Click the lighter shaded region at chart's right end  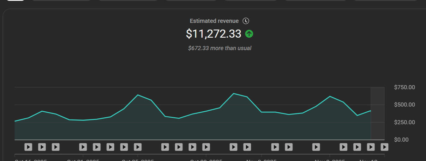(x=378, y=113)
